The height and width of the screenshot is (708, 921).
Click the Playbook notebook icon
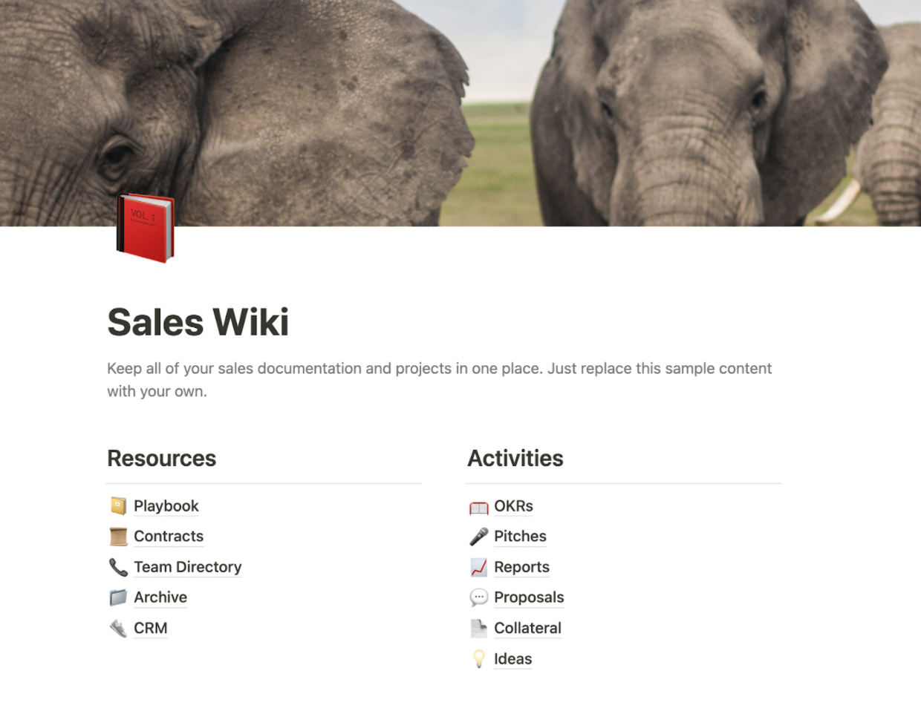pyautogui.click(x=118, y=506)
